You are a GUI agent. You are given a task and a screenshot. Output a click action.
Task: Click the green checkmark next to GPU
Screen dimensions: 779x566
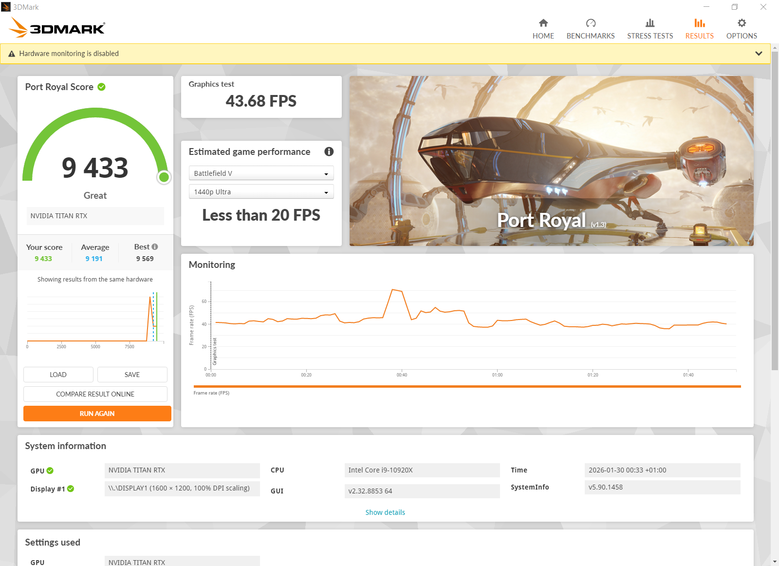coord(50,471)
